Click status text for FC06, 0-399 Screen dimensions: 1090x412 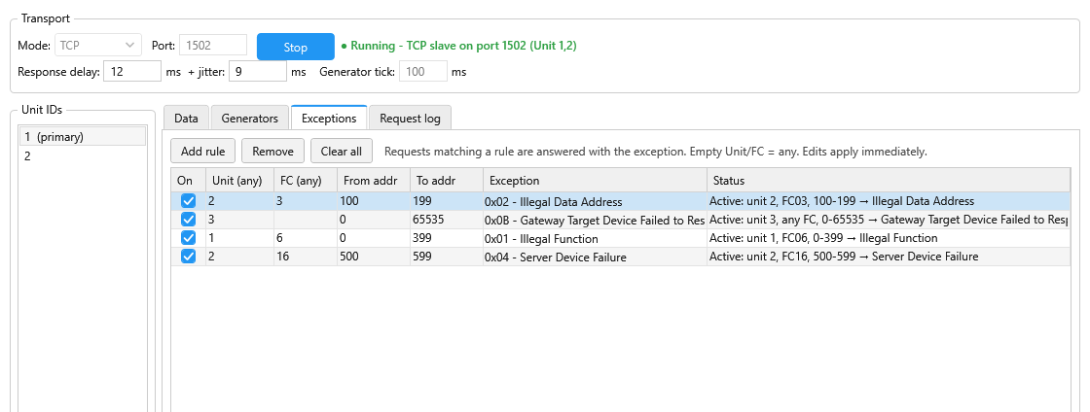coord(823,238)
